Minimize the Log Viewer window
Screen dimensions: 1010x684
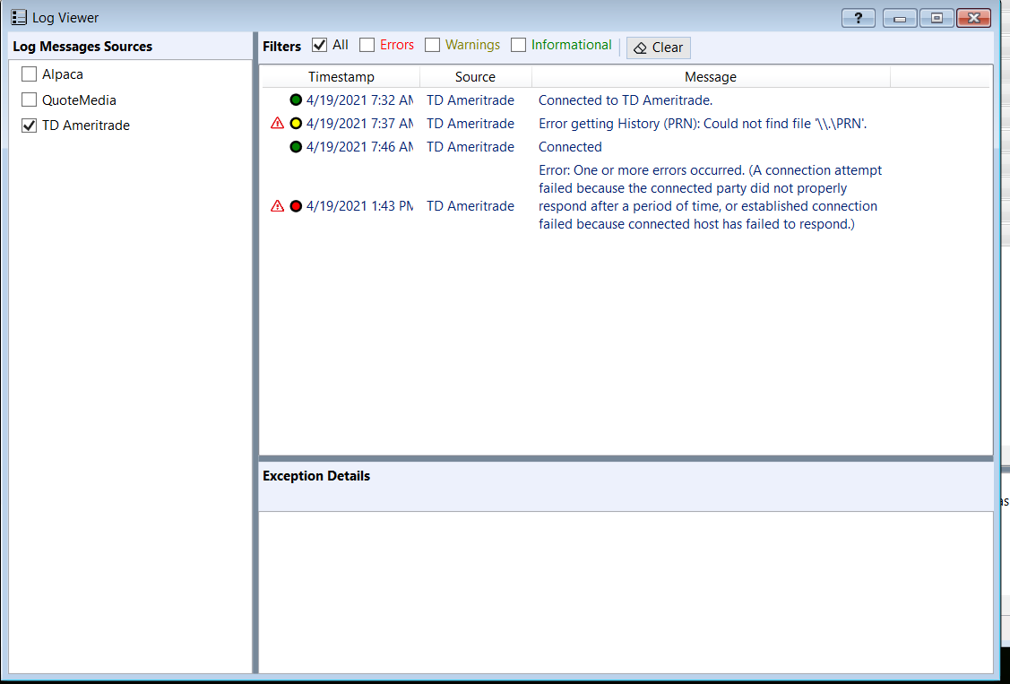tap(900, 18)
